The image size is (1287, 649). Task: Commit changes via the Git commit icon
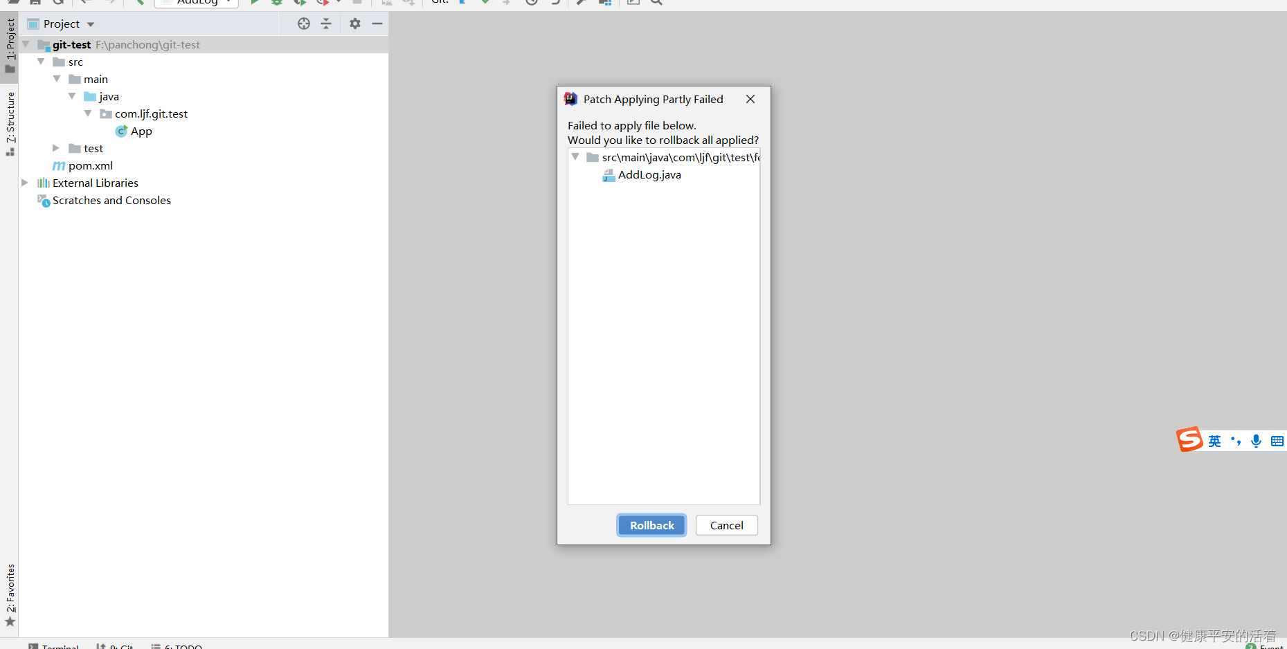pyautogui.click(x=485, y=2)
